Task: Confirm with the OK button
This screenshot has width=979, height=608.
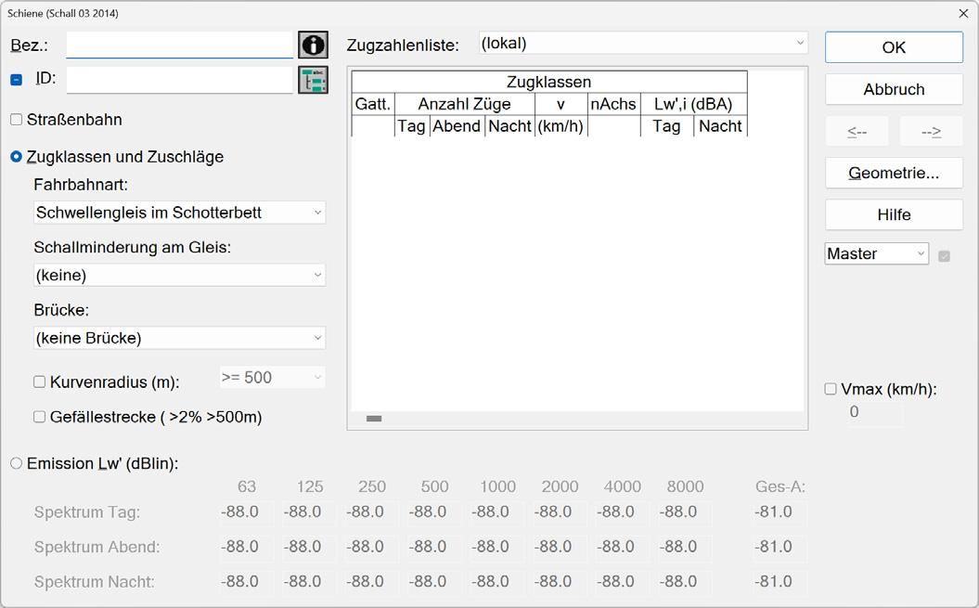Action: 894,47
